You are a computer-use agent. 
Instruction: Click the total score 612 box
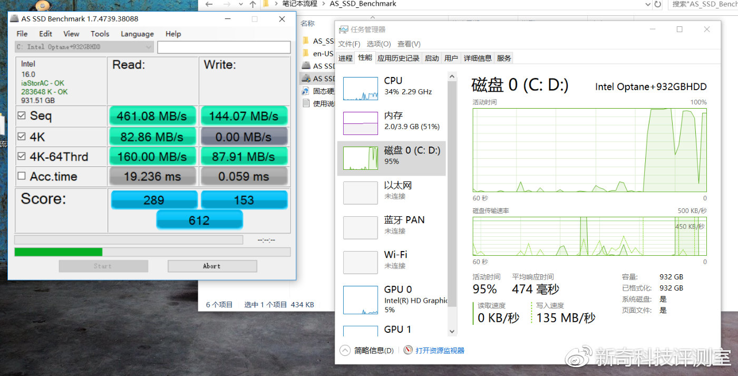pos(199,220)
